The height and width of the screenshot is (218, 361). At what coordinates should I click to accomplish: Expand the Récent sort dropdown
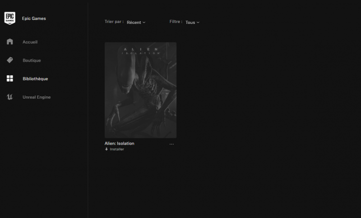pos(136,22)
